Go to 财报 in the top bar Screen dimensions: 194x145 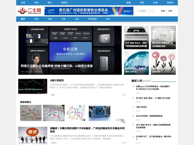155,3
